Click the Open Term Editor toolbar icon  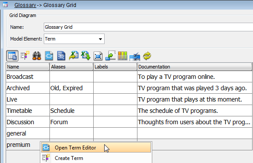coord(49,56)
